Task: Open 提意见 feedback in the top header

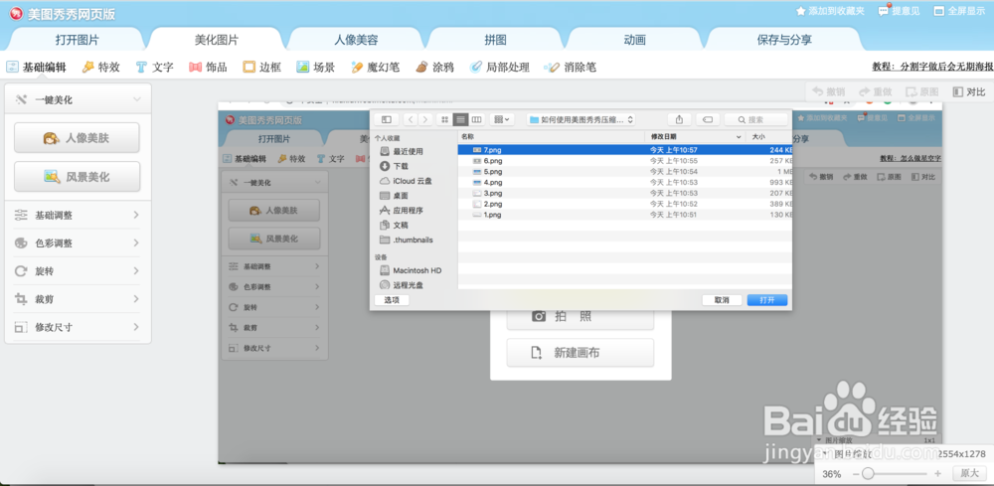Action: click(x=899, y=11)
